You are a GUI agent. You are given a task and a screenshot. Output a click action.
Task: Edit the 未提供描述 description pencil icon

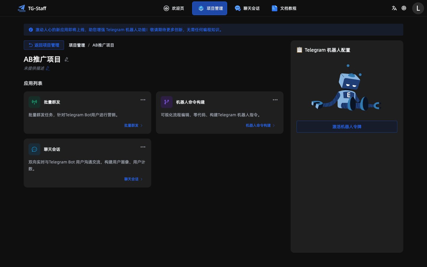(x=48, y=68)
